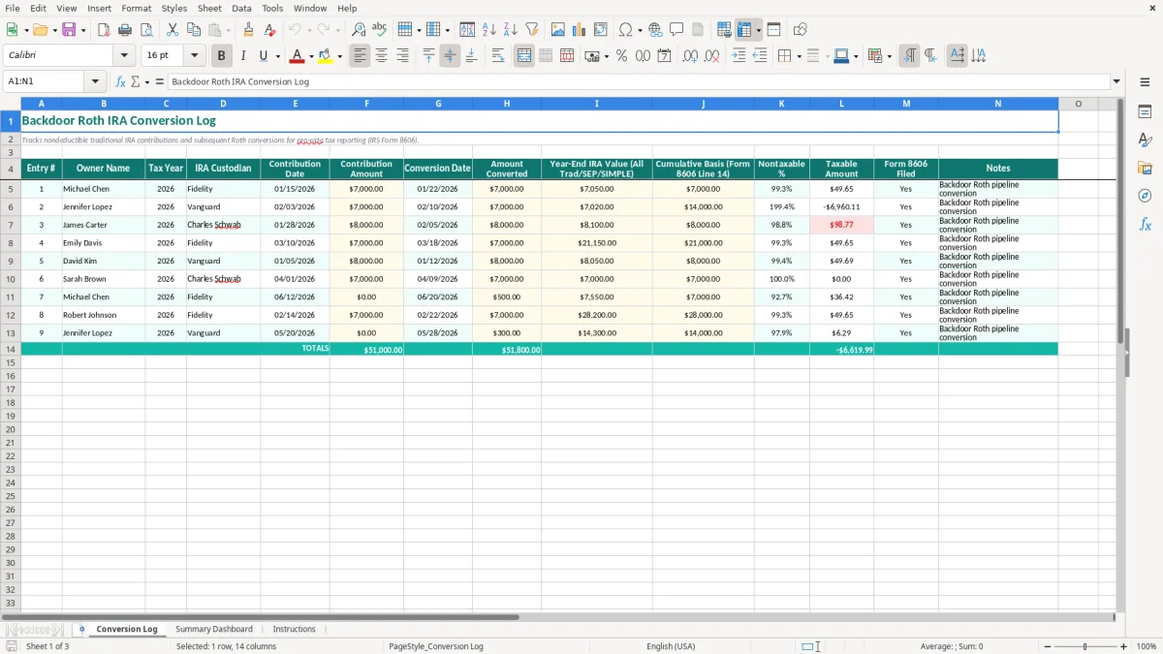1163x654 pixels.
Task: Apply the red font color swatch
Action: [298, 56]
